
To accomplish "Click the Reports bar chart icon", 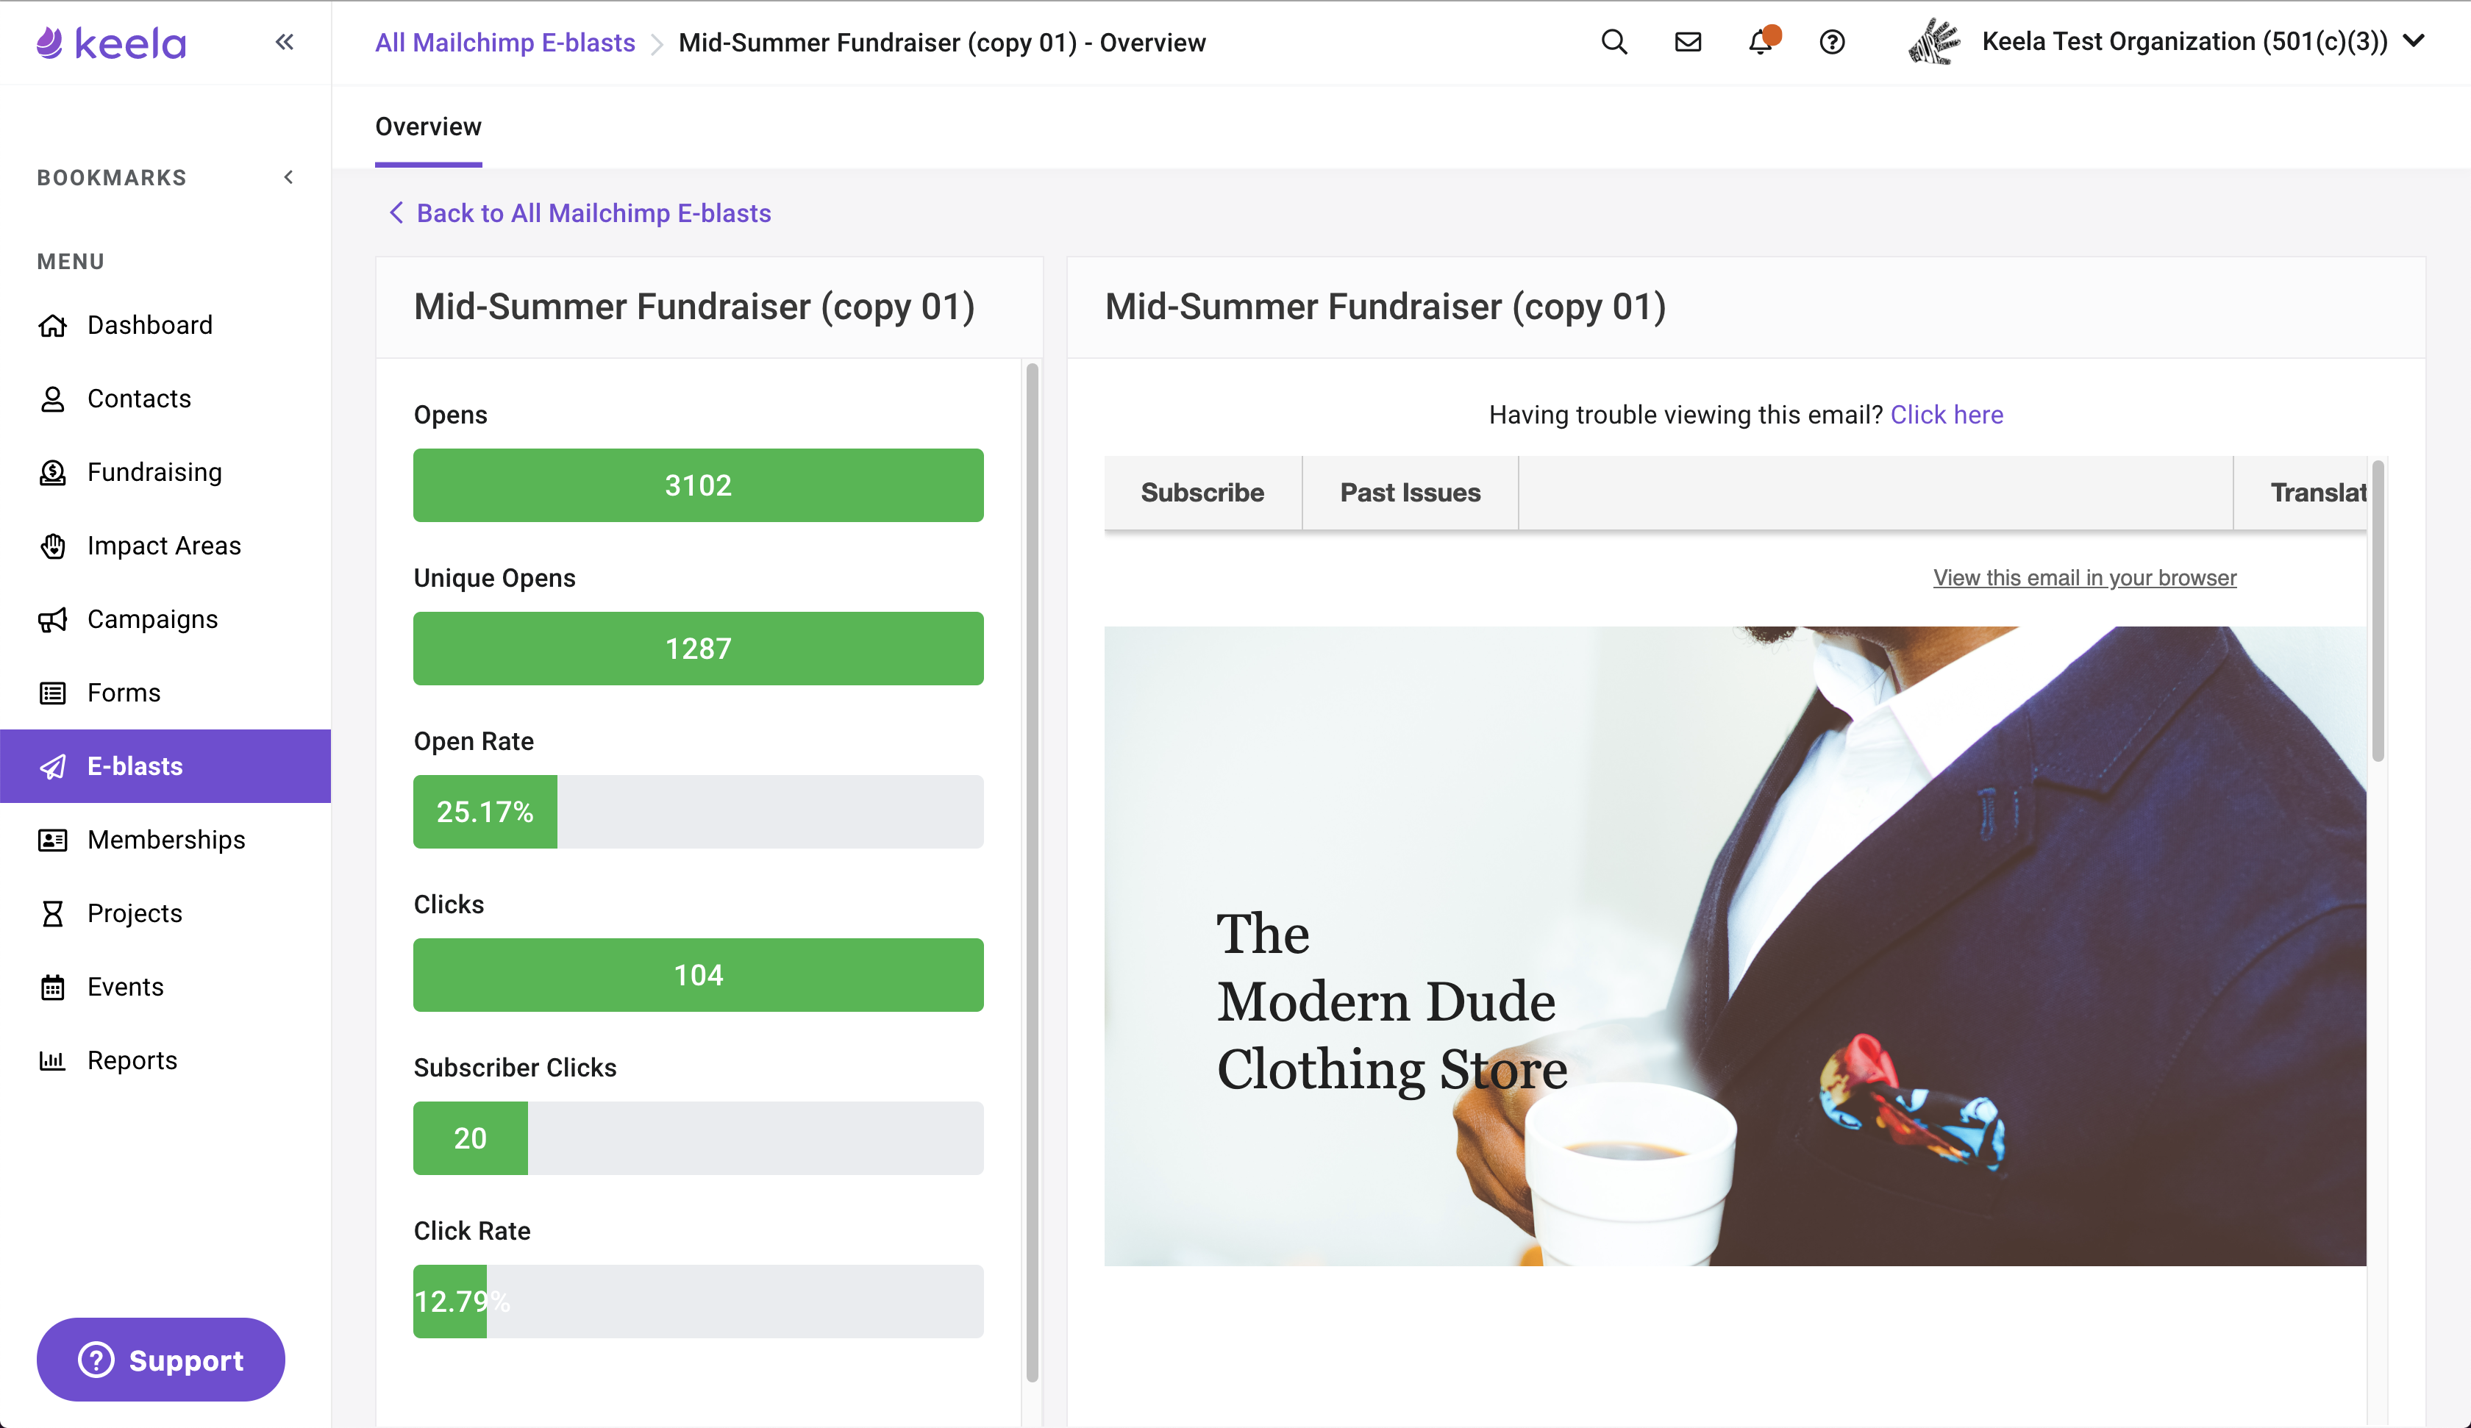I will pyautogui.click(x=53, y=1061).
